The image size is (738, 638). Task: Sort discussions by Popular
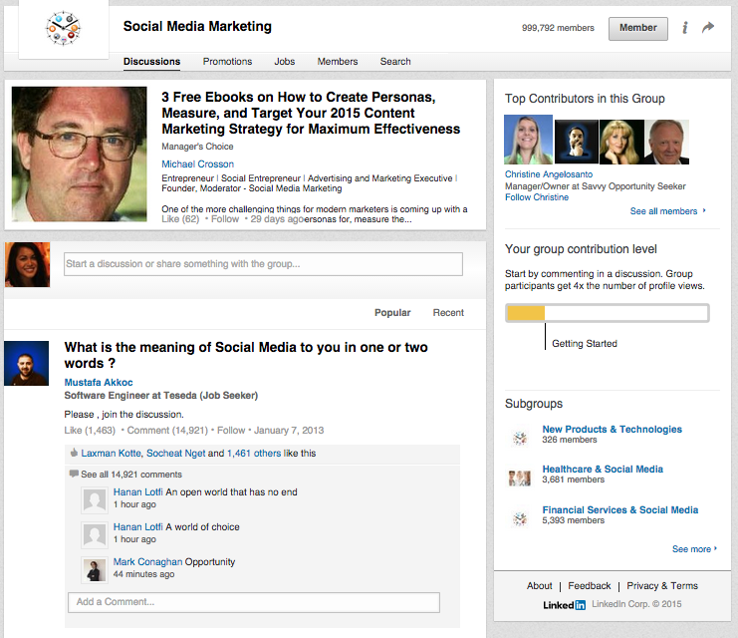coord(392,312)
